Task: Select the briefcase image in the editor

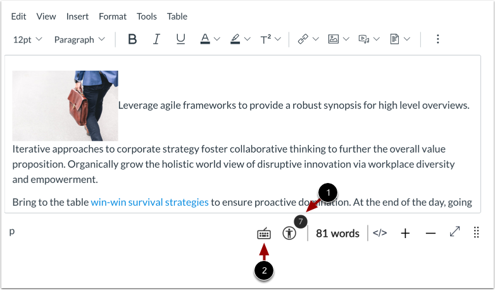Action: [x=65, y=105]
